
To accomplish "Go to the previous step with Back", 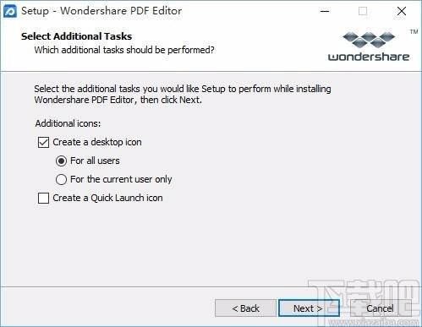I will (x=245, y=308).
